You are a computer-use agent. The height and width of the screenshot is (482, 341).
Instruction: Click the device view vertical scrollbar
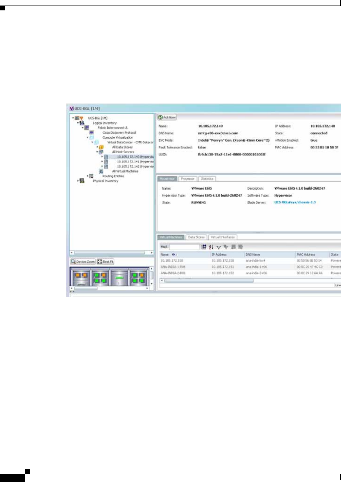[x=151, y=276]
